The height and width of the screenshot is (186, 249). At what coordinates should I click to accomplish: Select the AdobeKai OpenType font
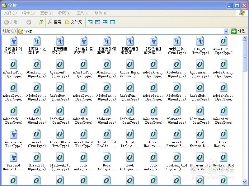[x=60, y=115]
